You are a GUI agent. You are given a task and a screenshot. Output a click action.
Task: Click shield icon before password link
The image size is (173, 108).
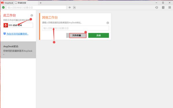click(5, 34)
